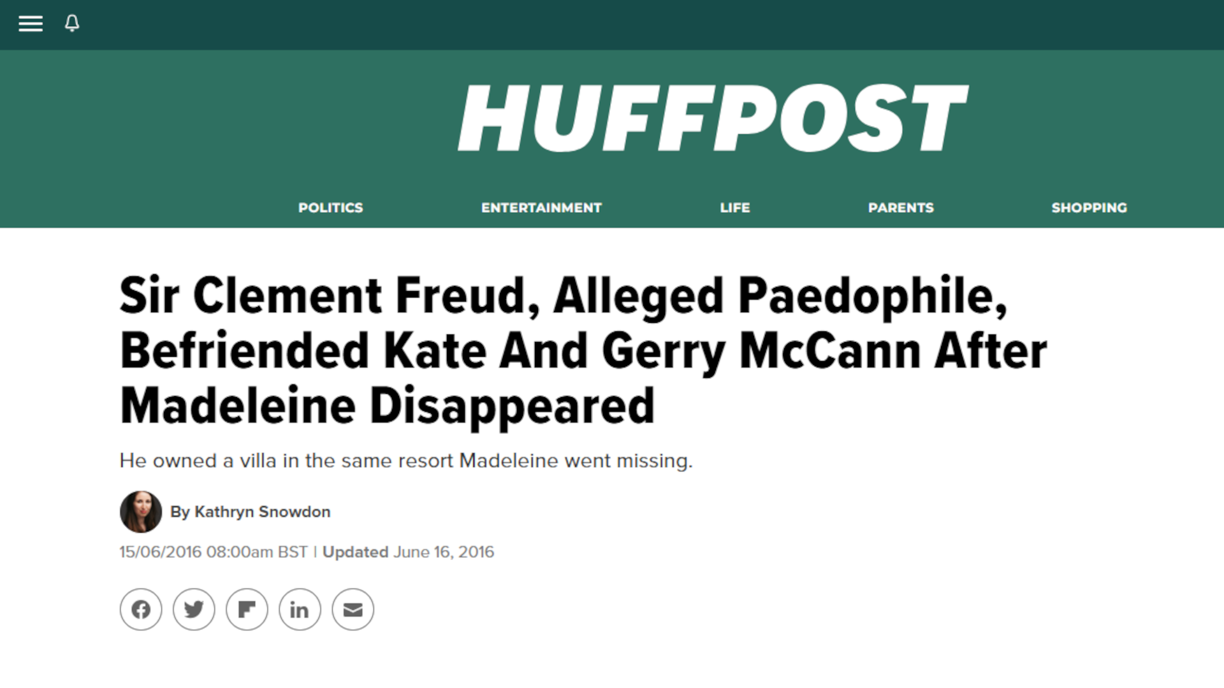Open the Entertainment section
The height and width of the screenshot is (688, 1224).
541,207
